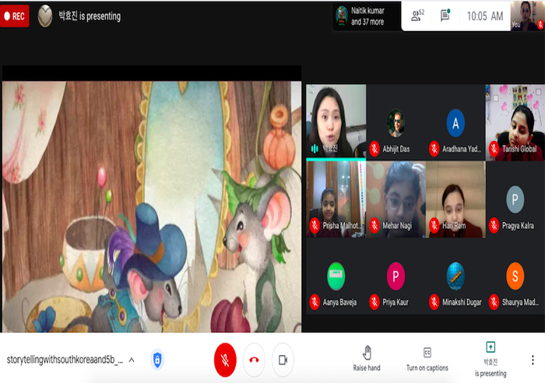Click Priya Kaur pink 'P' avatar
This screenshot has width=545, height=383.
tap(396, 276)
